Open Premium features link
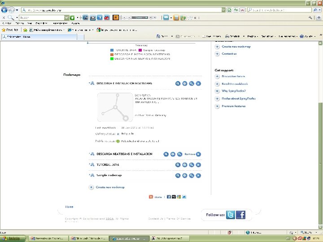 233,106
